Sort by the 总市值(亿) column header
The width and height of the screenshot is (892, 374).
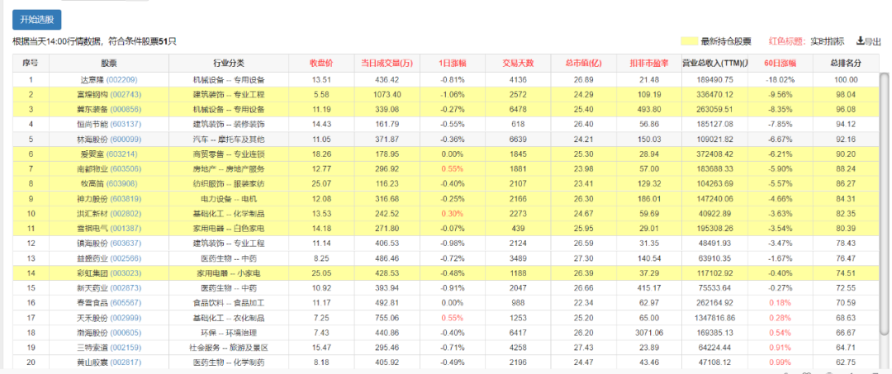point(584,63)
